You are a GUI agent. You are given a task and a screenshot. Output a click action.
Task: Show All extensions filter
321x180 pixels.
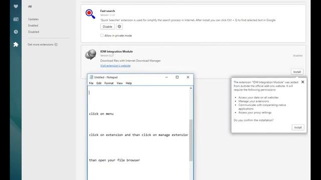(30, 6)
